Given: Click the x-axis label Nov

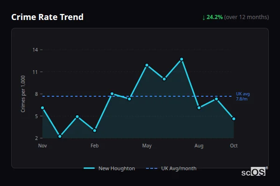Looking at the screenshot, I should (x=42, y=146).
